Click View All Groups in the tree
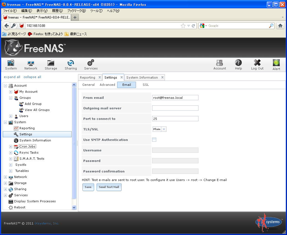This screenshot has height=235, width=287. [37, 110]
